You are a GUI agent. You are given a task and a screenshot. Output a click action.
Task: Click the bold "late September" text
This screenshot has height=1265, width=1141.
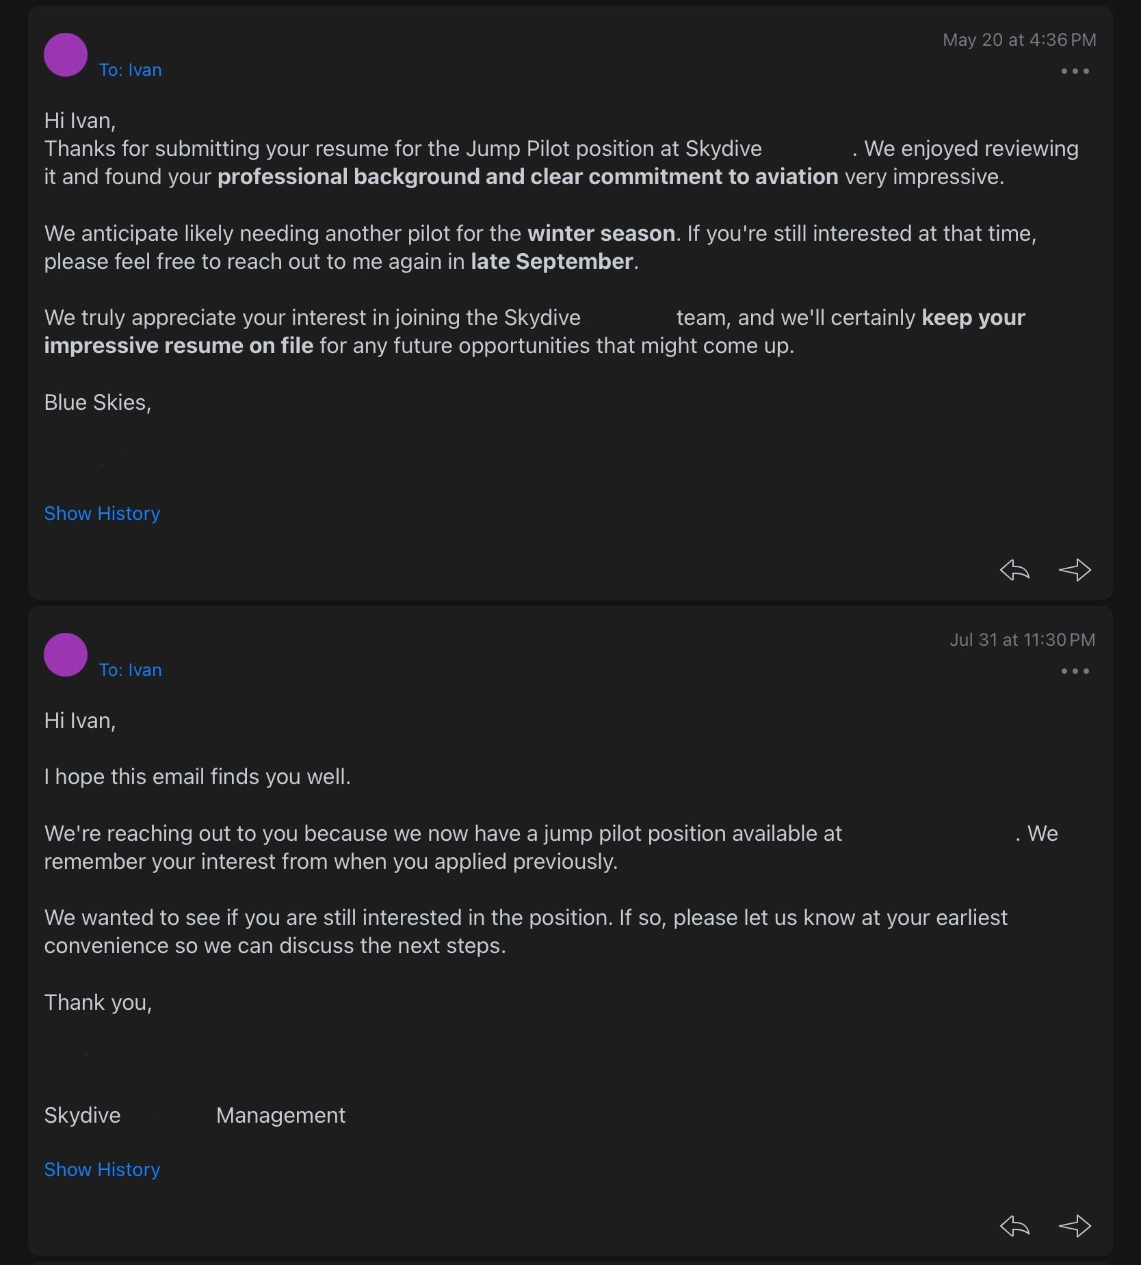coord(551,261)
